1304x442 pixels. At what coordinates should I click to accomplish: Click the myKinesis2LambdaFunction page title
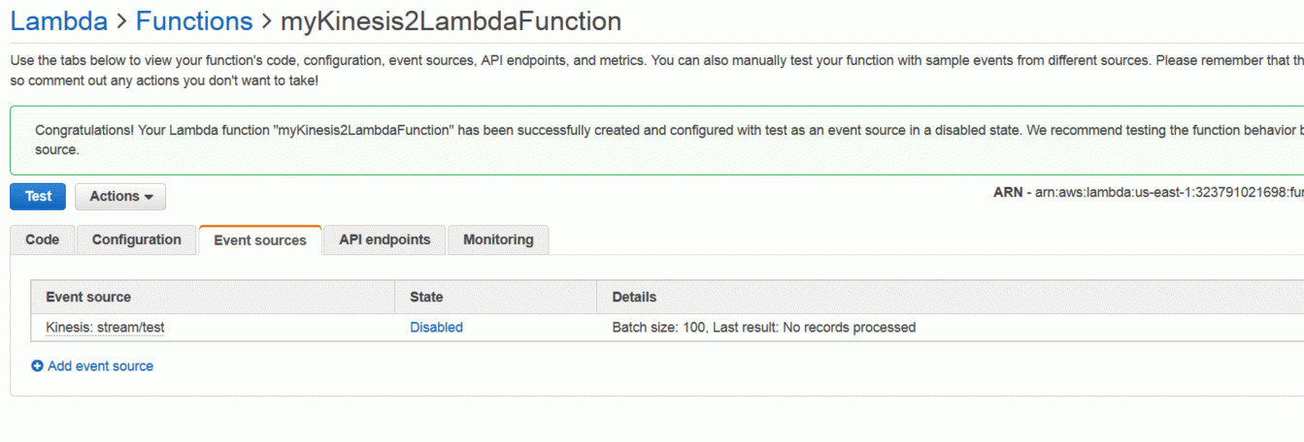click(x=451, y=20)
